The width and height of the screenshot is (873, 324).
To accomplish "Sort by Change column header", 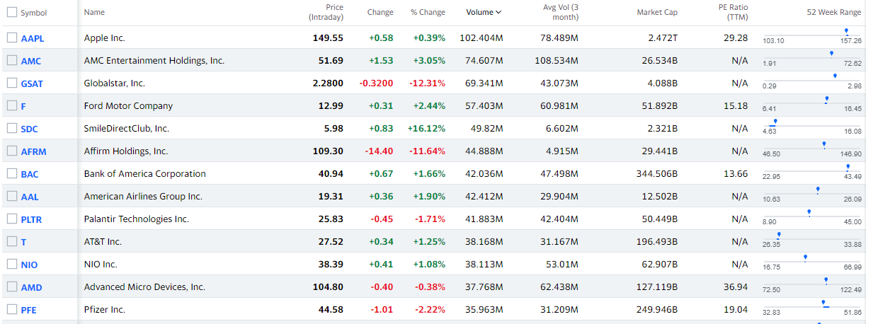I will click(380, 12).
